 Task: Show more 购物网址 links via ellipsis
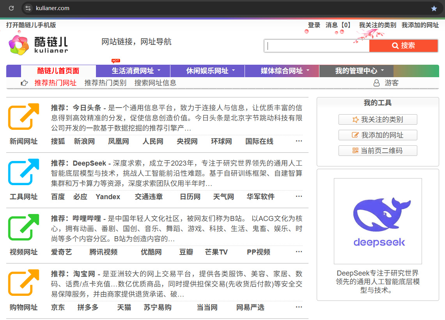[299, 307]
